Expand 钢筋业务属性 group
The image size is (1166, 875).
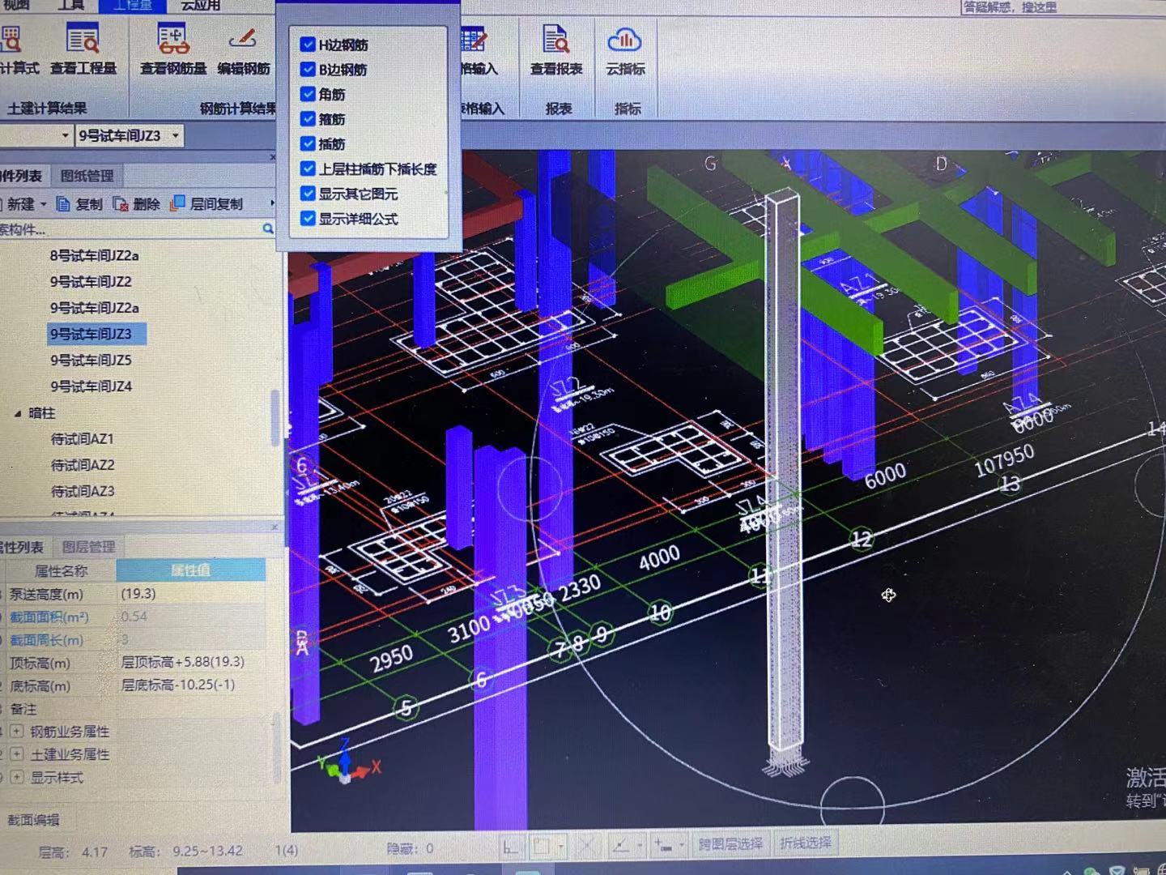point(16,732)
